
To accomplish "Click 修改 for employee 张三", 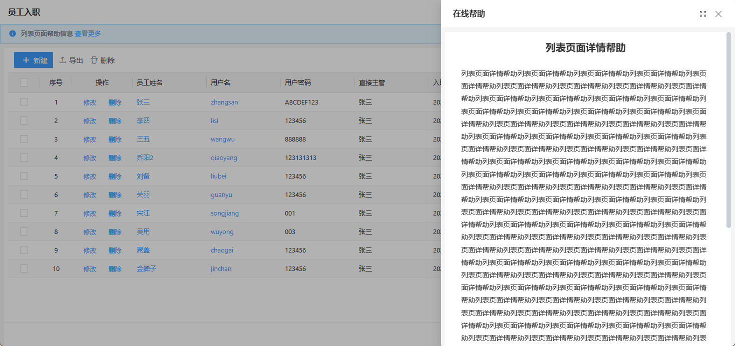I will point(90,102).
